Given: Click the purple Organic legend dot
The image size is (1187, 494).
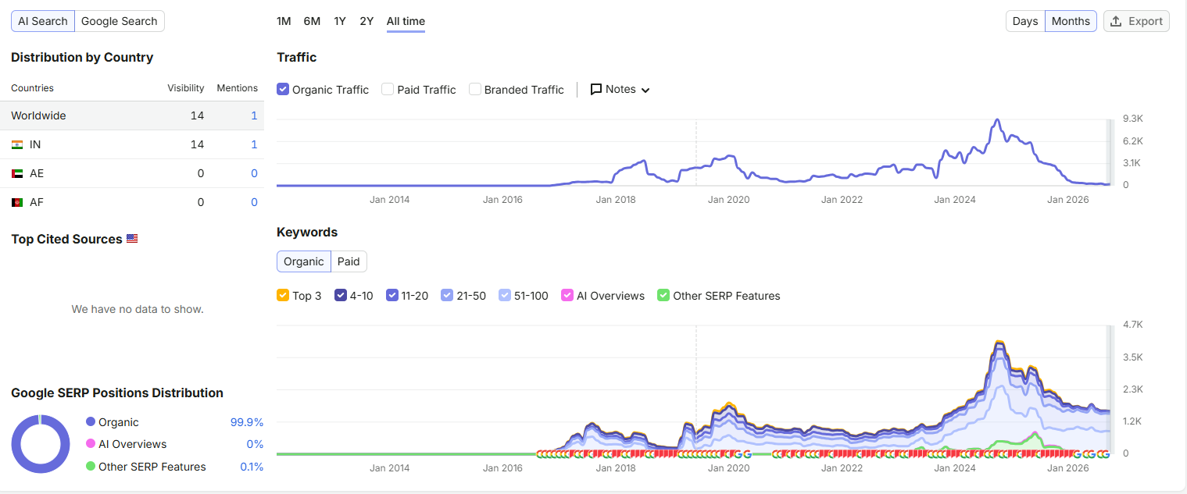Looking at the screenshot, I should click(91, 422).
